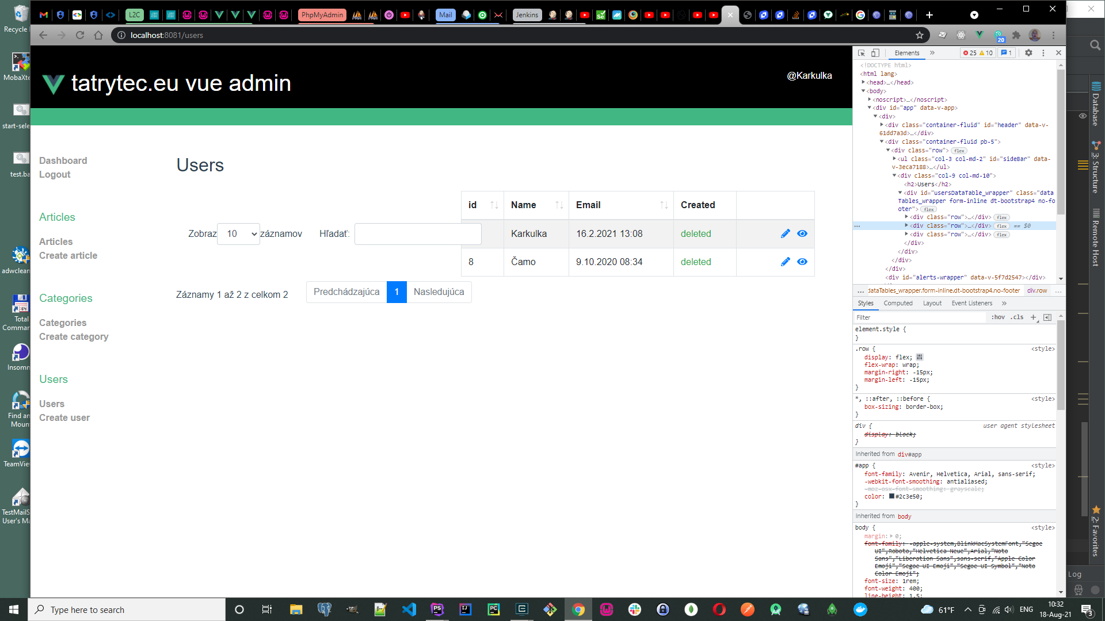Open the 25 console errors counter
1105x621 pixels.
[x=970, y=52]
